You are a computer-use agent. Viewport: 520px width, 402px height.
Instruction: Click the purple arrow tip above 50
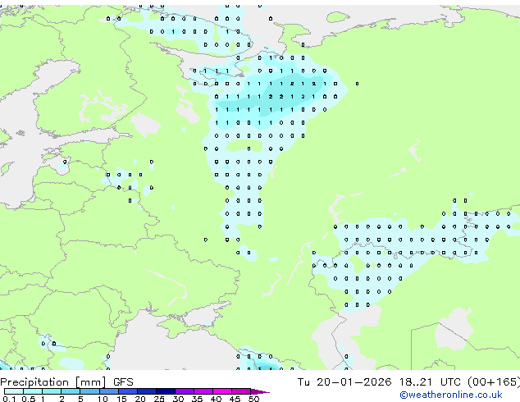(260, 391)
